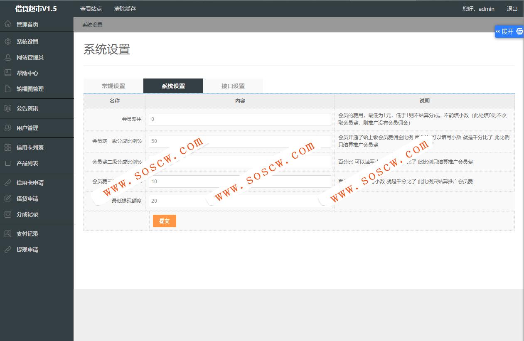Click the 您好，admin user label

pos(478,9)
